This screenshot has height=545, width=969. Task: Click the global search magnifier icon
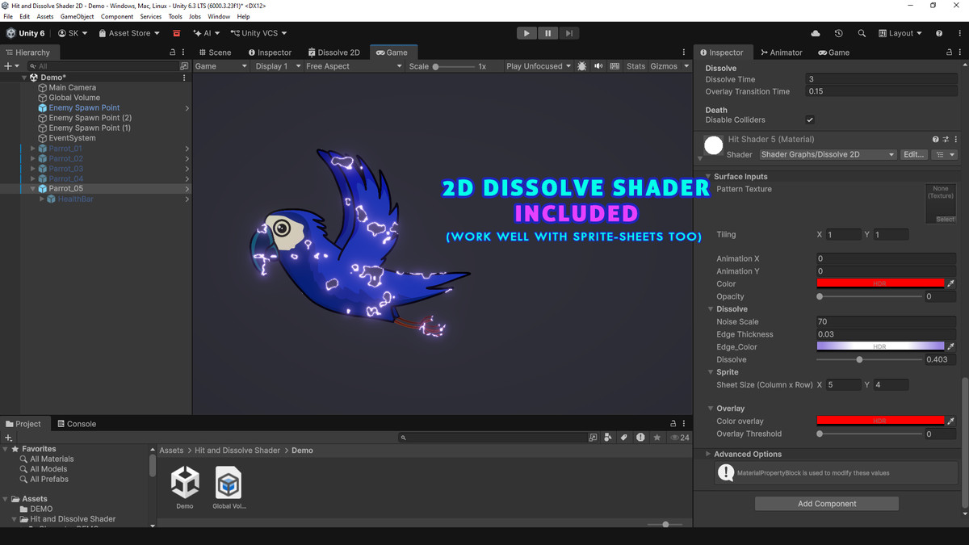coord(862,33)
